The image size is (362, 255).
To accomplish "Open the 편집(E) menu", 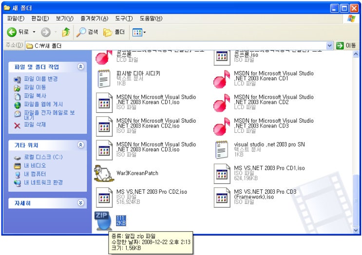I will click(x=40, y=18).
